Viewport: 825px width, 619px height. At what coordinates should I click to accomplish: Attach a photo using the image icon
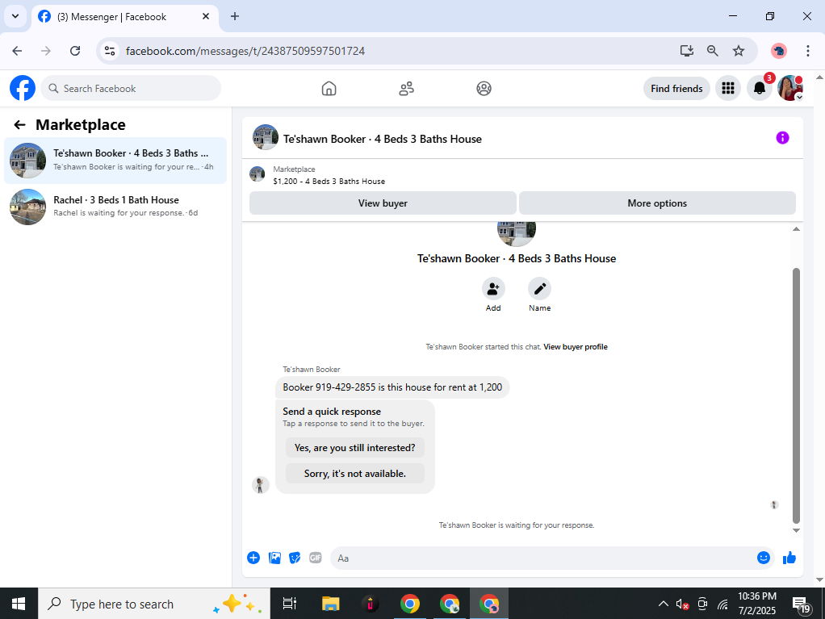click(x=274, y=558)
